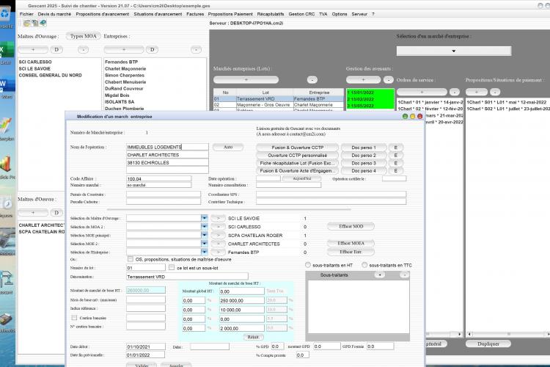Open the Récapitulatifs menu
The image size is (550, 367).
coord(271,14)
